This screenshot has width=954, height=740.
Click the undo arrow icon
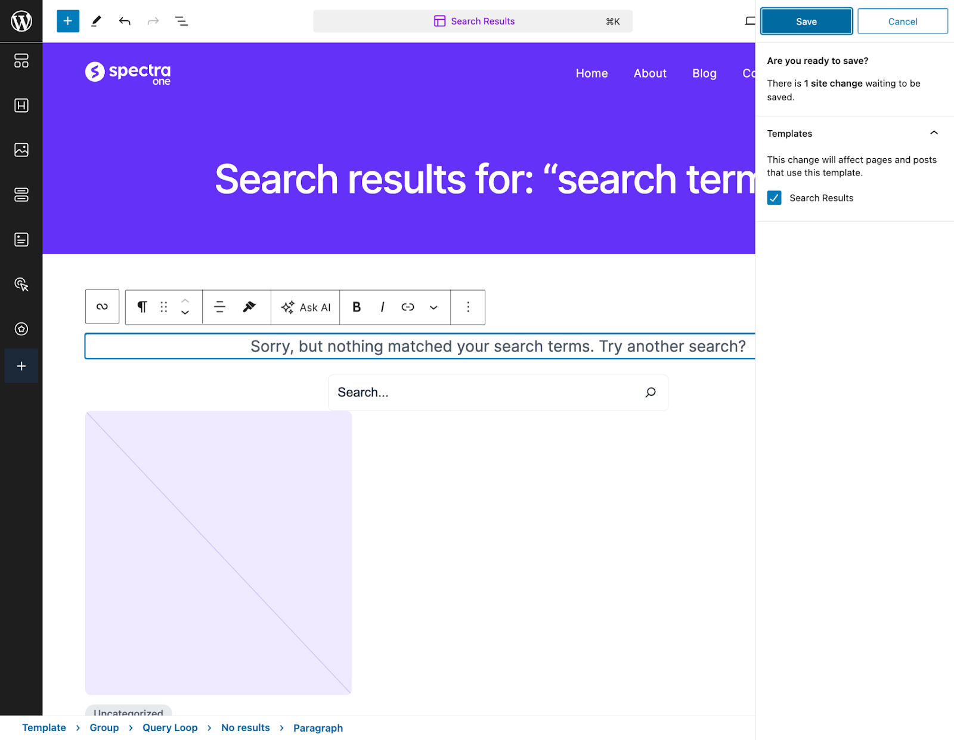(x=125, y=21)
